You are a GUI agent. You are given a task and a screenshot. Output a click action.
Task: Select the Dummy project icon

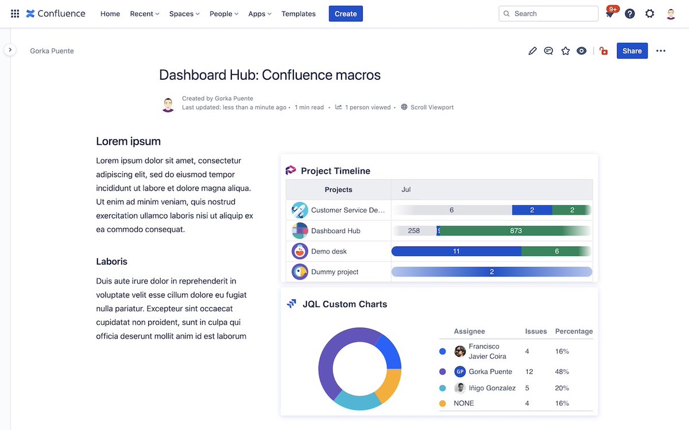(300, 272)
